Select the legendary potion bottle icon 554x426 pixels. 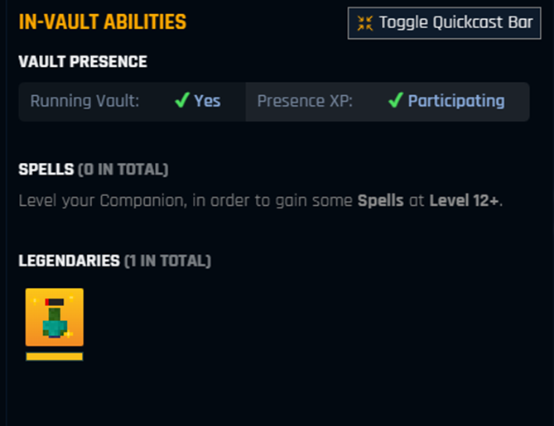click(55, 317)
